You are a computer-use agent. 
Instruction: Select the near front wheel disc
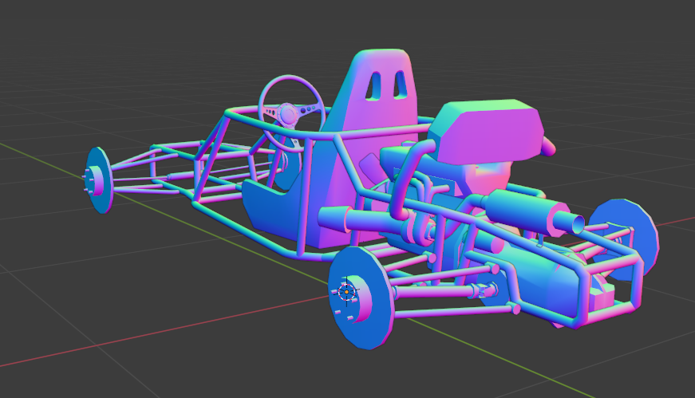361,298
